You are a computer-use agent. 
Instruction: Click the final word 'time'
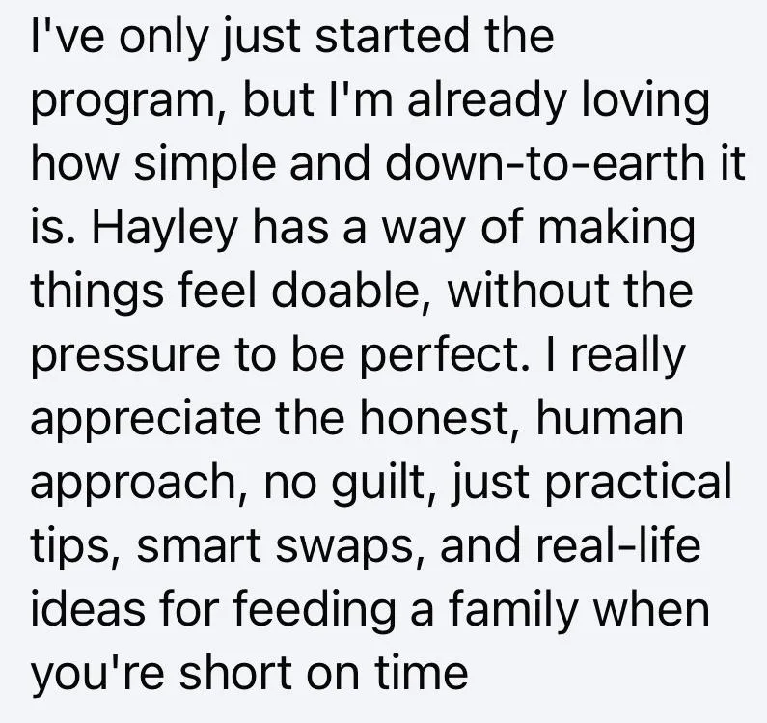422,671
